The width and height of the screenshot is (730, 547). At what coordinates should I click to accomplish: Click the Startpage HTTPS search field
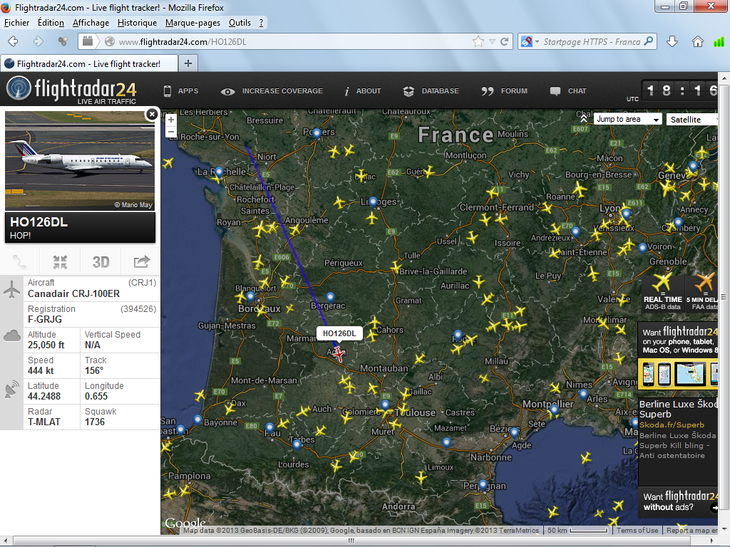591,42
